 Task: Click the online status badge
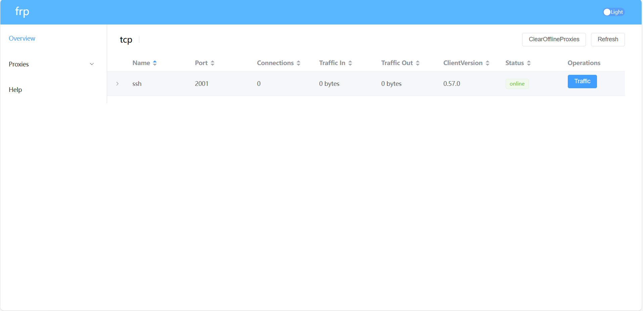pos(517,84)
